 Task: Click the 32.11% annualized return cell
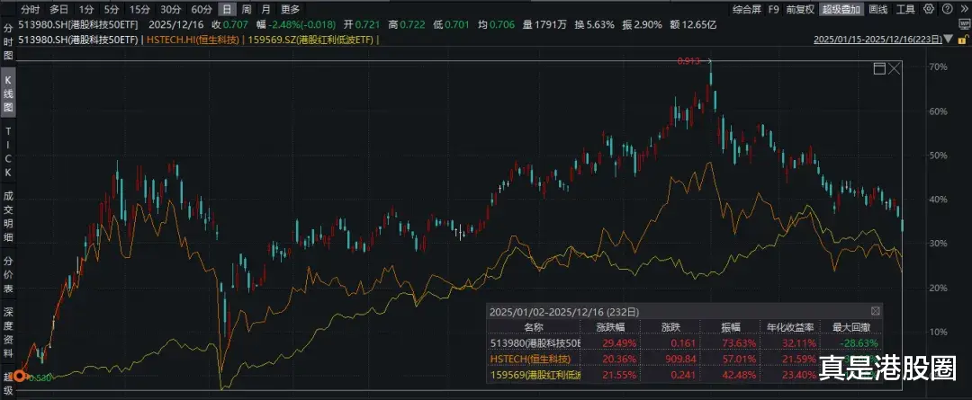click(x=799, y=343)
